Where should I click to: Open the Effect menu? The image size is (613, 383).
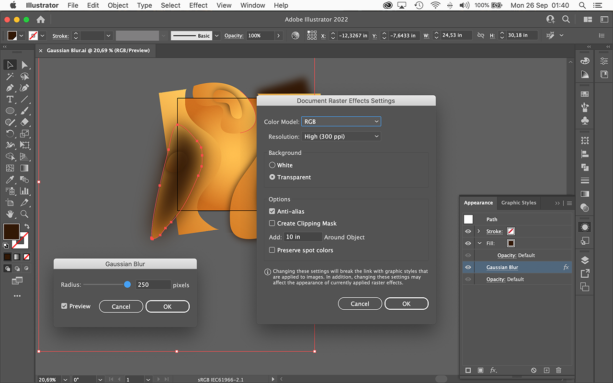click(x=198, y=6)
